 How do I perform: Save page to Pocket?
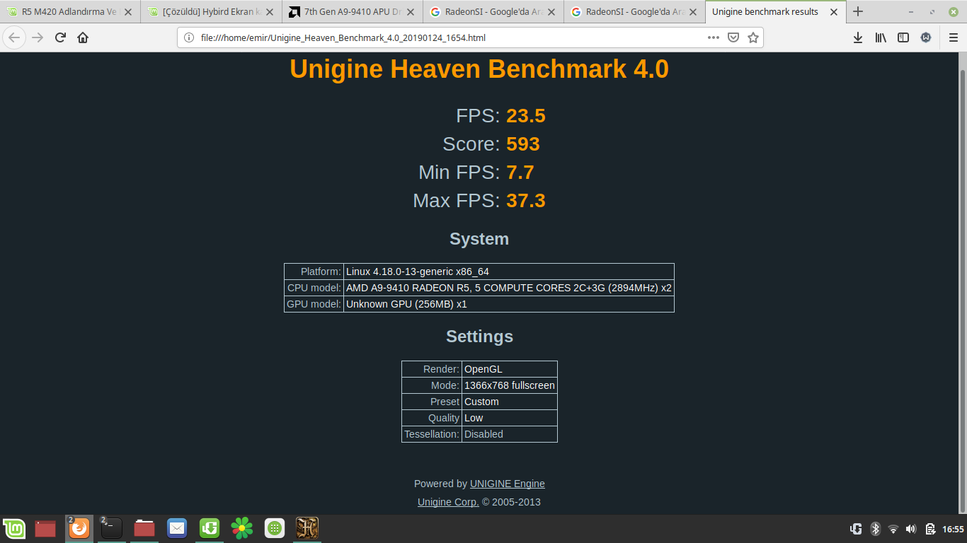pyautogui.click(x=734, y=37)
